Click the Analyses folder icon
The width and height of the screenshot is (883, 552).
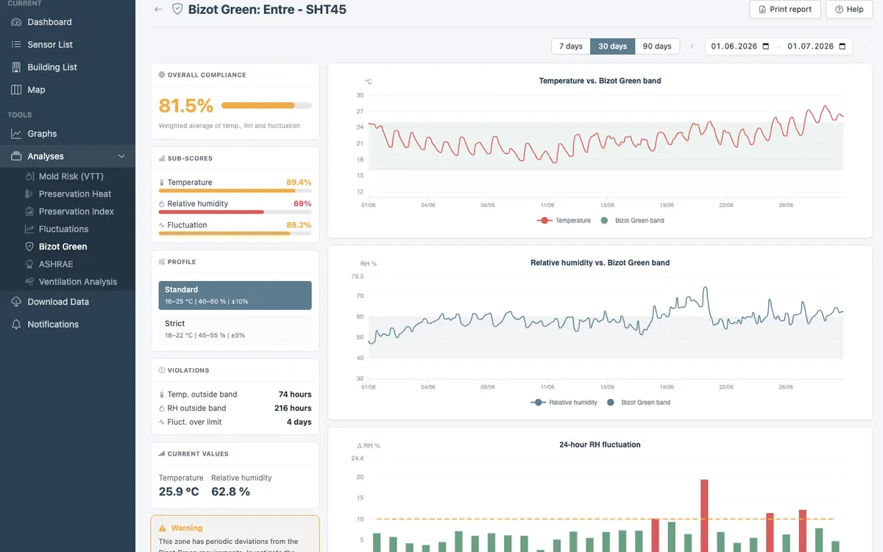point(16,156)
